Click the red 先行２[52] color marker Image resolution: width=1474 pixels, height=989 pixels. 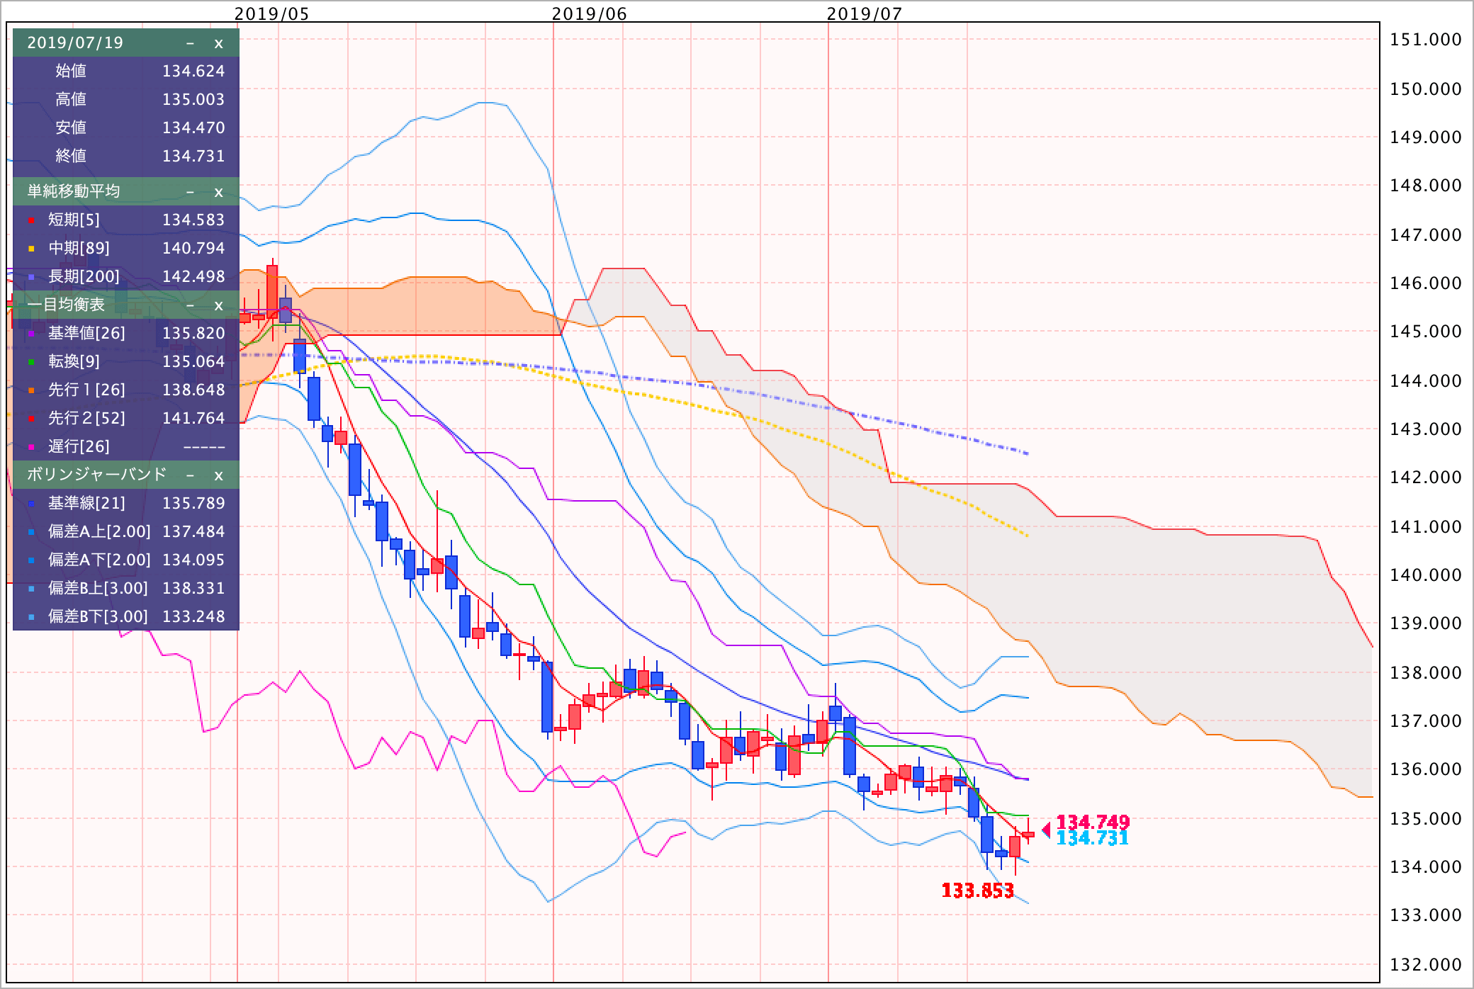(31, 419)
